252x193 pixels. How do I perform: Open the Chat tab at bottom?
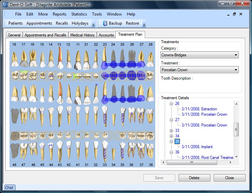9,188
